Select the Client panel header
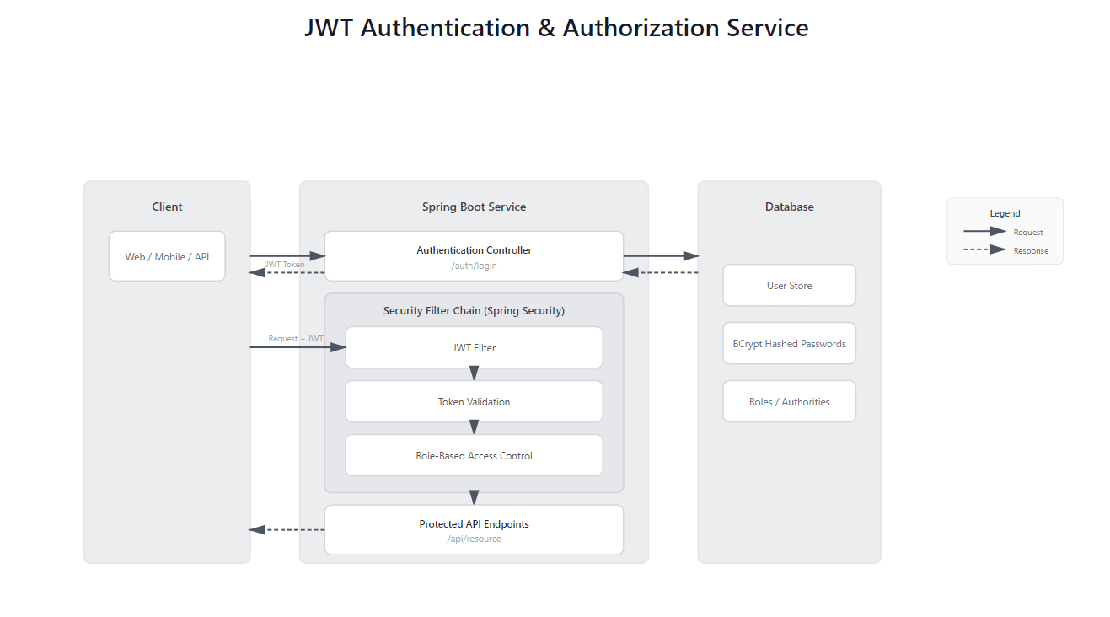Image resolution: width=1110 pixels, height=617 pixels. [x=167, y=207]
